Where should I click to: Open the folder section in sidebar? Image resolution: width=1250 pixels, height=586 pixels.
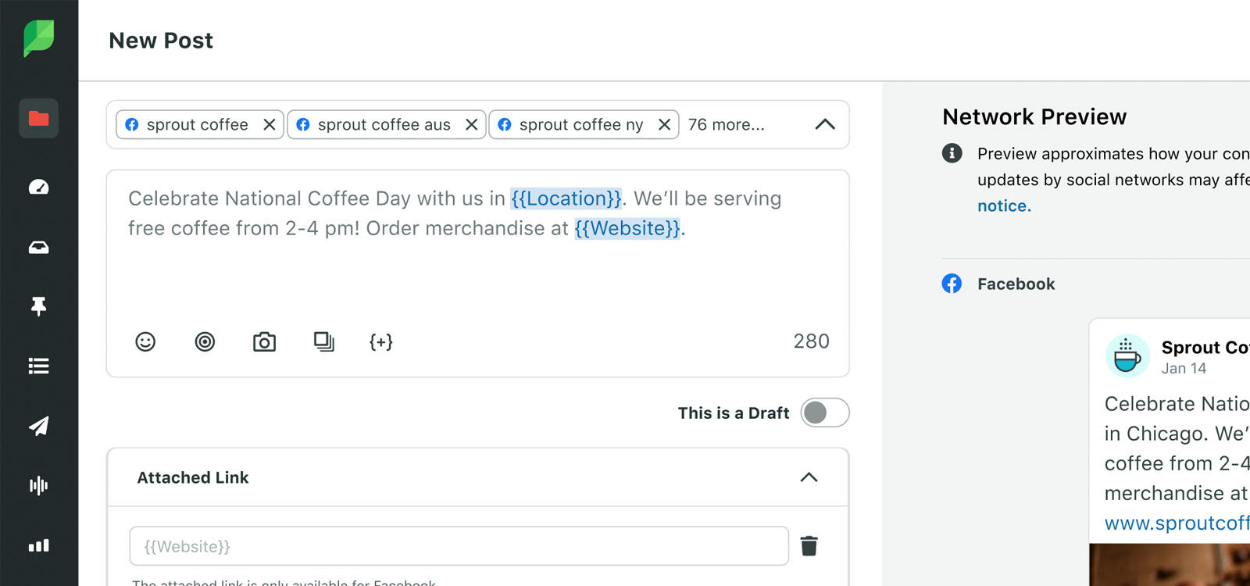point(38,119)
